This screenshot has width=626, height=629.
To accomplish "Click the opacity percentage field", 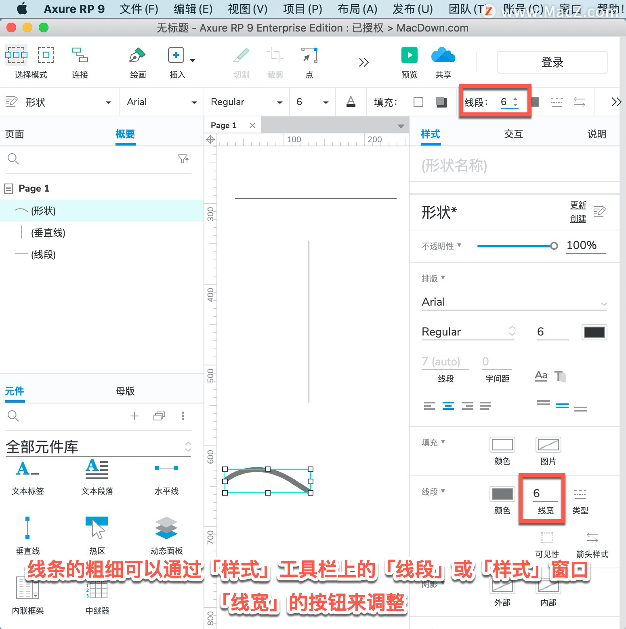I will pyautogui.click(x=586, y=245).
